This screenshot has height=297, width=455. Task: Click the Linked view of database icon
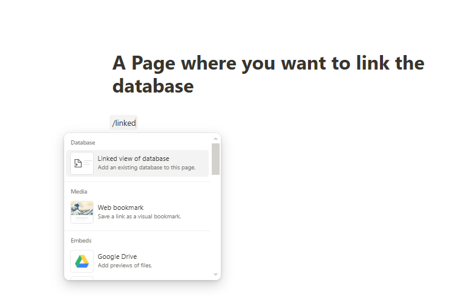click(x=82, y=163)
